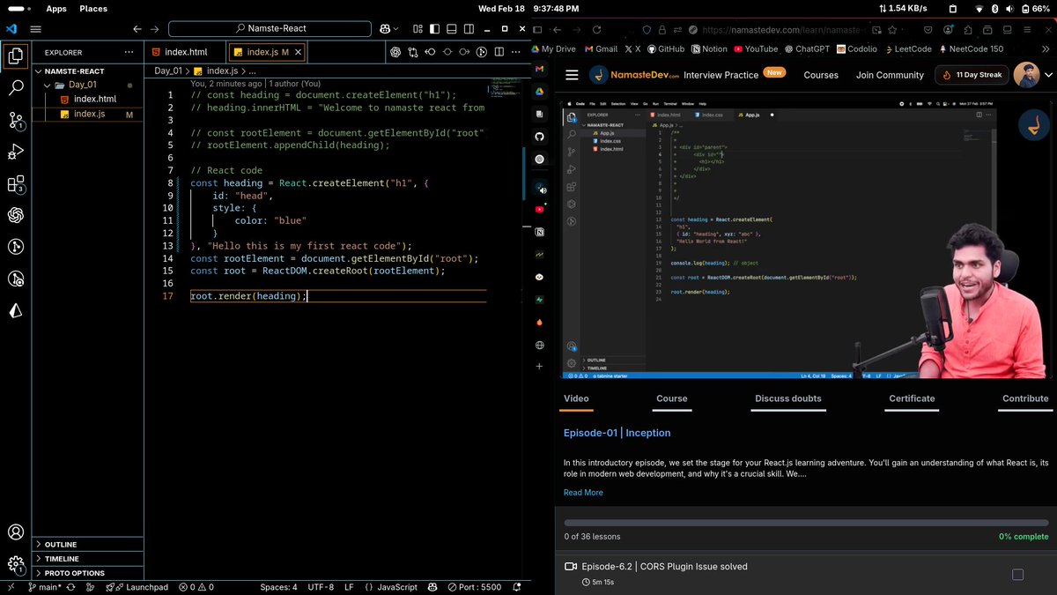
Task: Expand the TIMELINE section
Action: [87, 559]
